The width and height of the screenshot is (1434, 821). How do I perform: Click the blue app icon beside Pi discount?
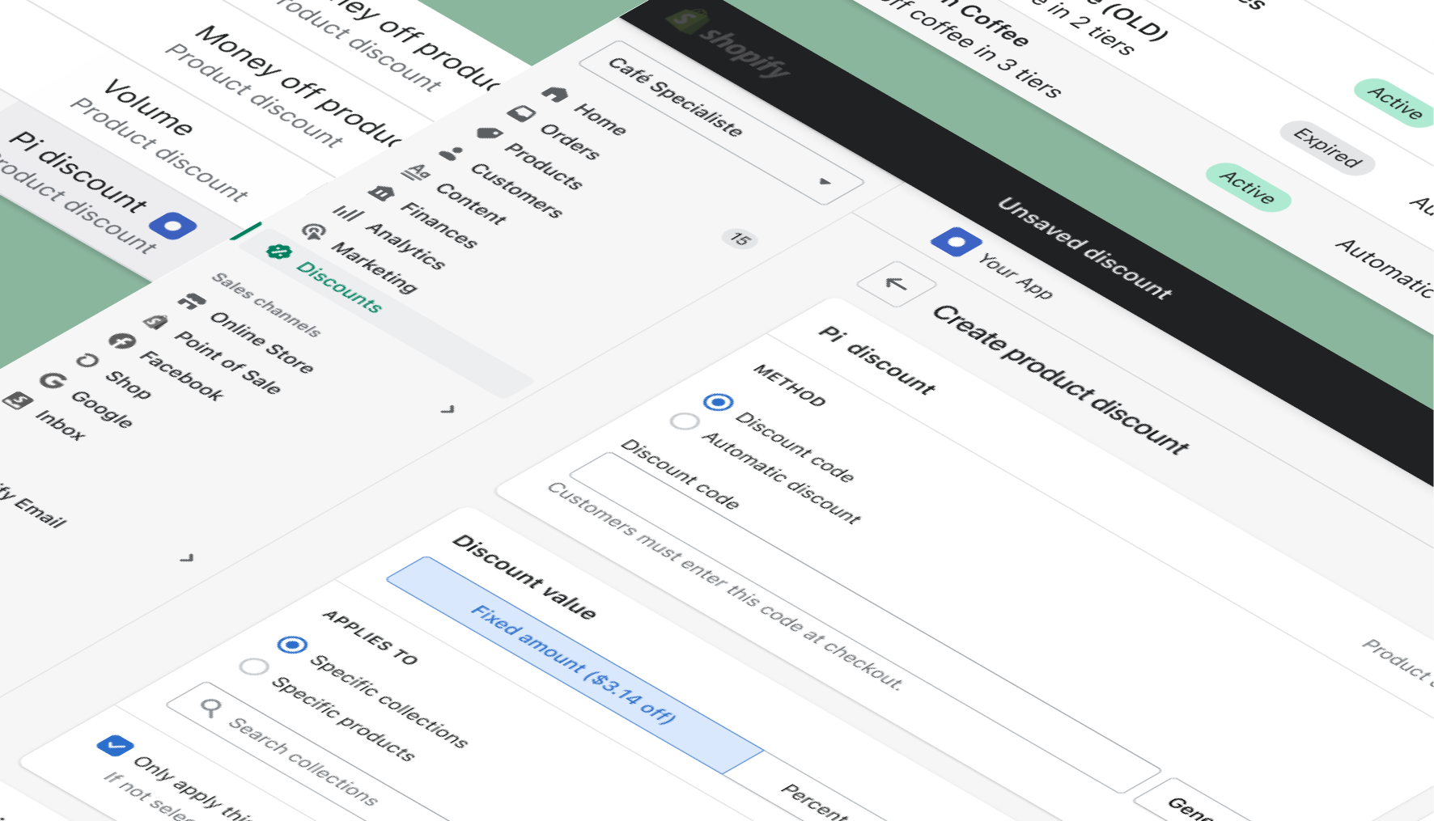click(173, 226)
